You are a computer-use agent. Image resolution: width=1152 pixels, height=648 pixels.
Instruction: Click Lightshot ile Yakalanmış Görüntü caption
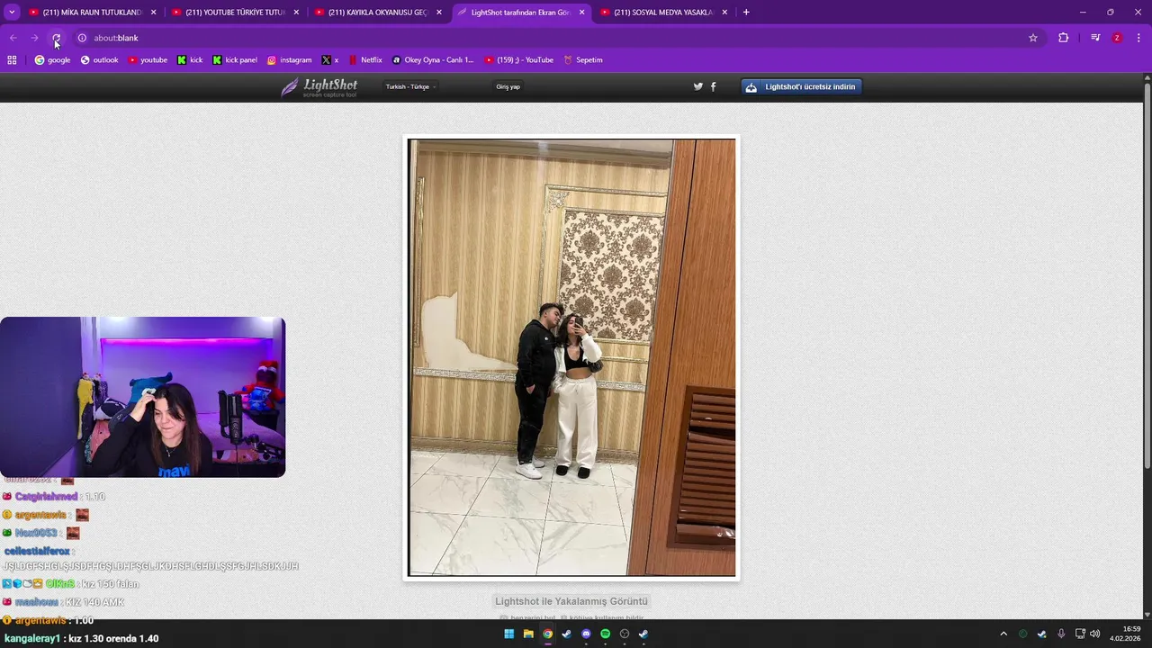(571, 601)
